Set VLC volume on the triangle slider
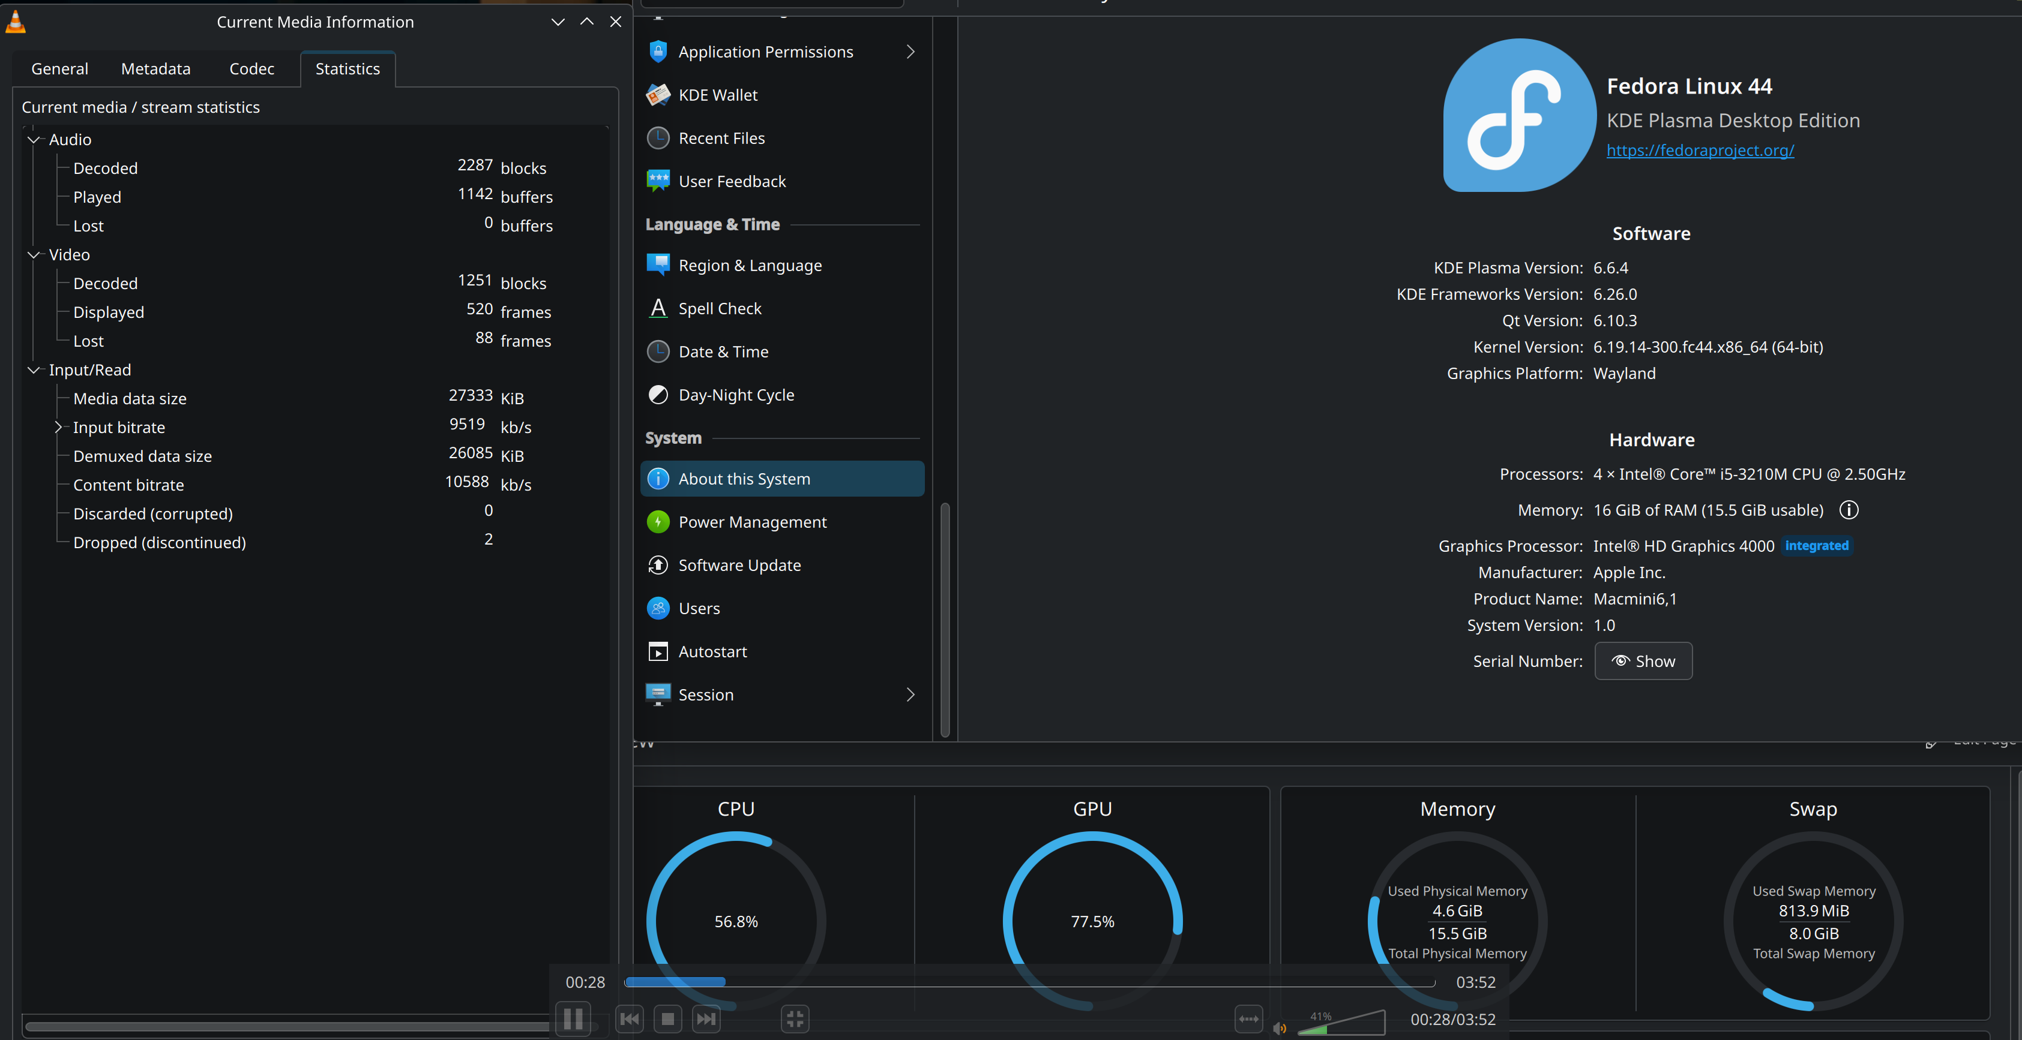The width and height of the screenshot is (2022, 1040). coord(1341,1023)
